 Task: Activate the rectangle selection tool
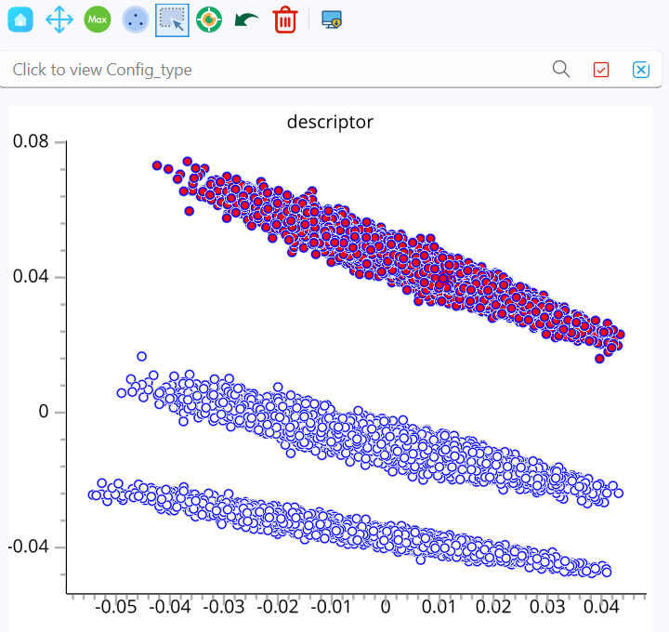tap(172, 20)
